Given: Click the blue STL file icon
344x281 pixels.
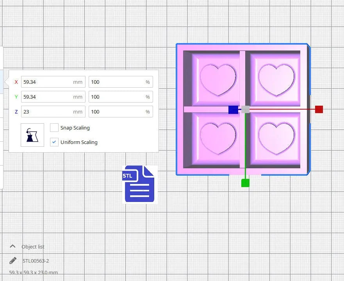Looking at the screenshot, I should click(139, 184).
